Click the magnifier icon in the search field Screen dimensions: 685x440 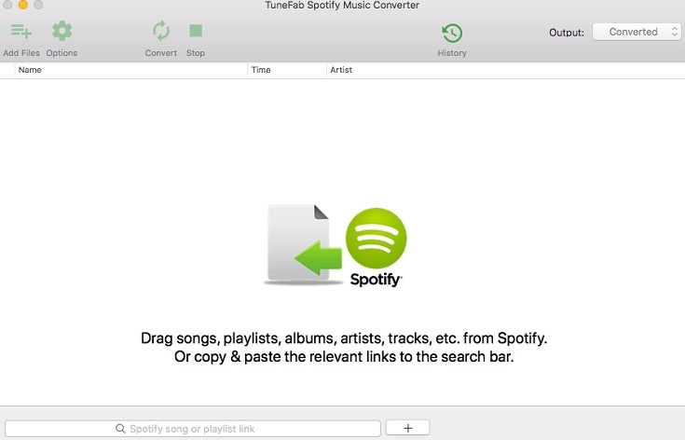coord(120,429)
